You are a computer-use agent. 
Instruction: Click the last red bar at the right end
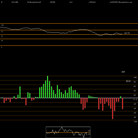point(123,104)
